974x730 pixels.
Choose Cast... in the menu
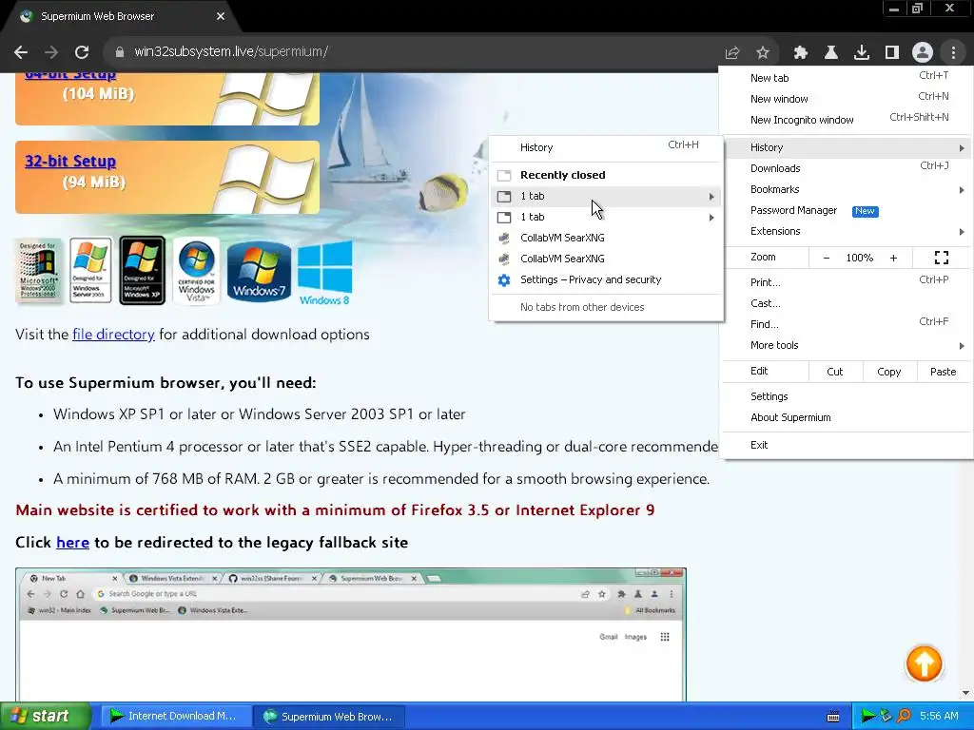tap(847, 303)
